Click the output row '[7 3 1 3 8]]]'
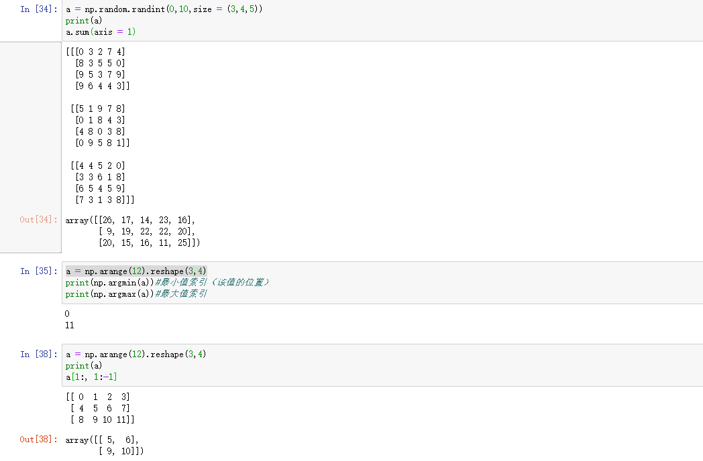703x461 pixels. point(105,200)
